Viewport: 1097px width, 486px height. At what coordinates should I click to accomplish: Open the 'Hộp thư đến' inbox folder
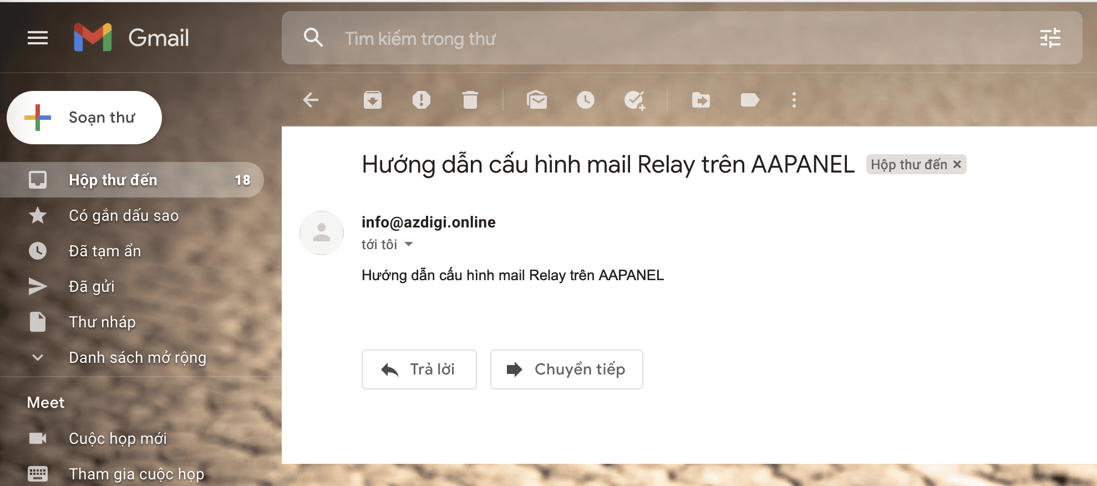point(113,180)
